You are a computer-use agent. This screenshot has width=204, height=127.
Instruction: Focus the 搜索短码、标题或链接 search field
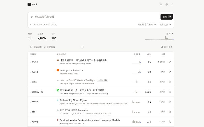(x=56, y=47)
